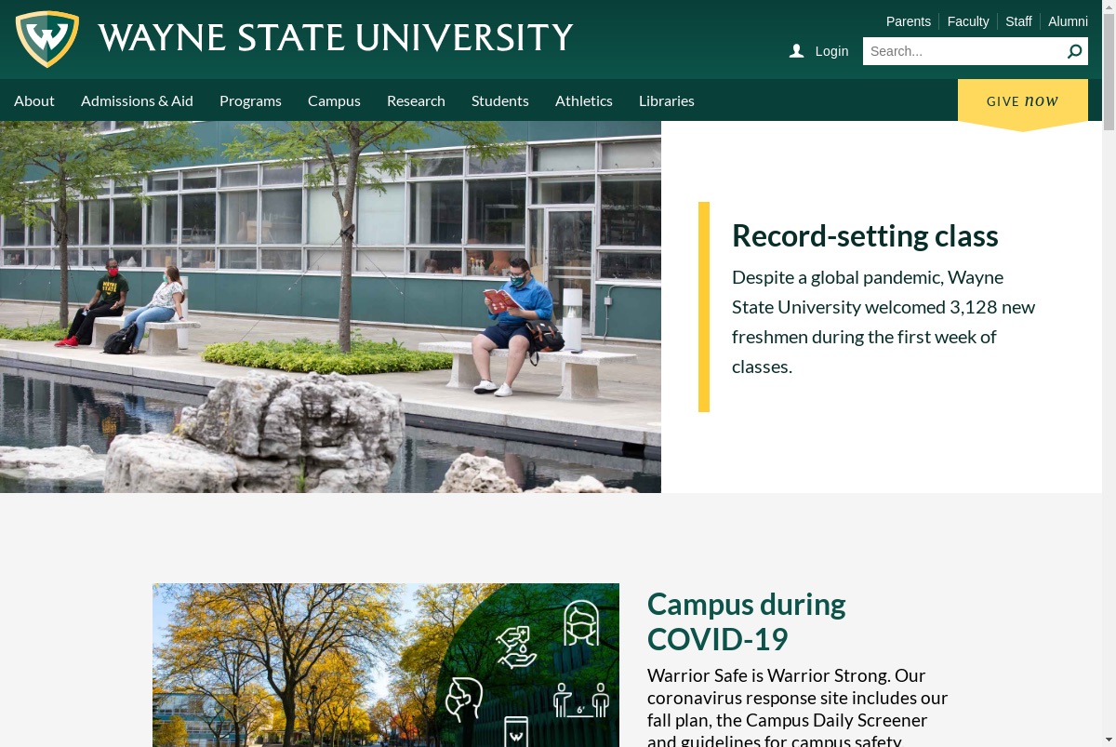Open the Campus during COVID-19 heading
The height and width of the screenshot is (747, 1116).
747,621
